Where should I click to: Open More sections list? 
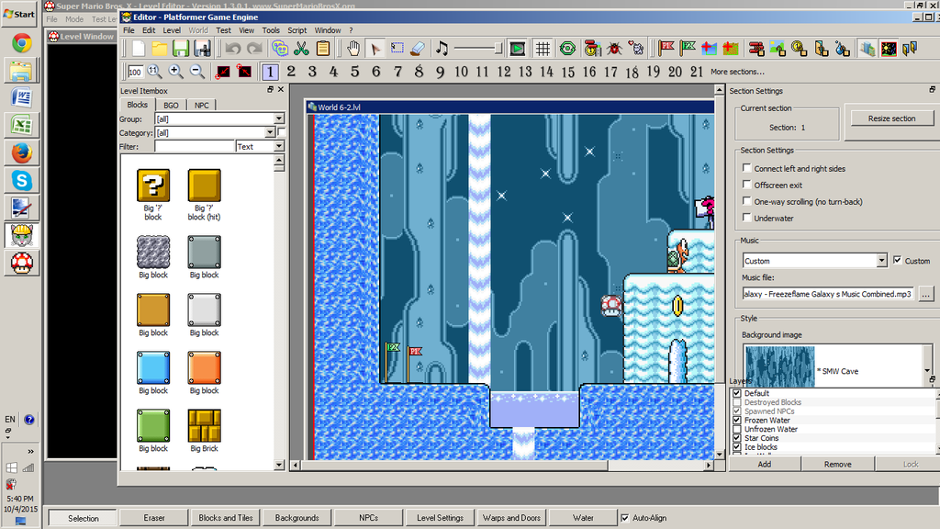[737, 72]
